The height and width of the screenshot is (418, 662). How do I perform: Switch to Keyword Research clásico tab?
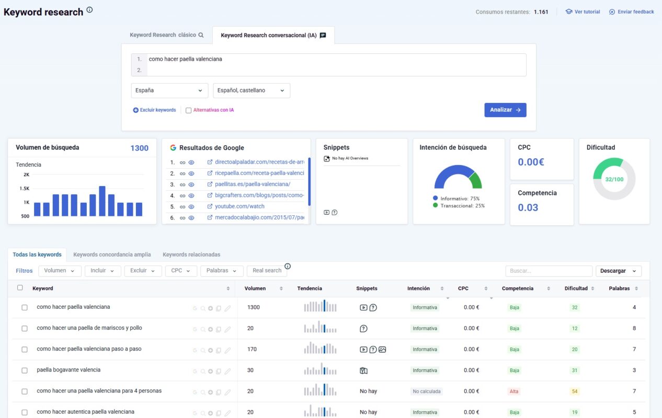click(167, 35)
